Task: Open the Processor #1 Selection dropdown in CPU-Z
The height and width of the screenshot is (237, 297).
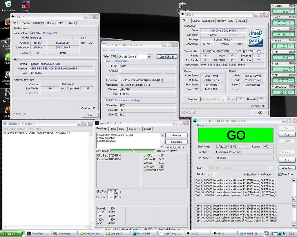Action: pyautogui.click(x=223, y=99)
